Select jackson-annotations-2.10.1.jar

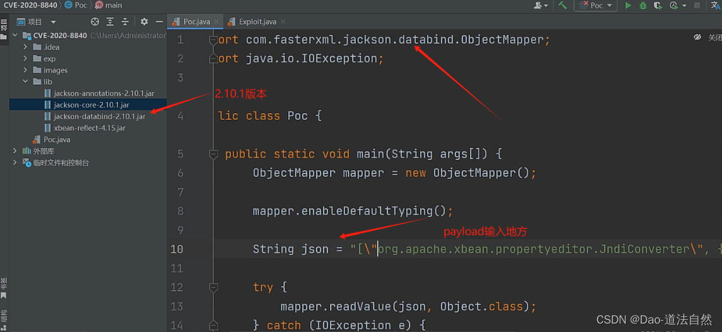point(104,93)
